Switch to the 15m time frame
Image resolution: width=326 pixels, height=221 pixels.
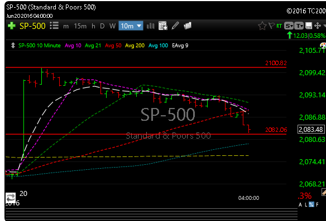coord(80,26)
